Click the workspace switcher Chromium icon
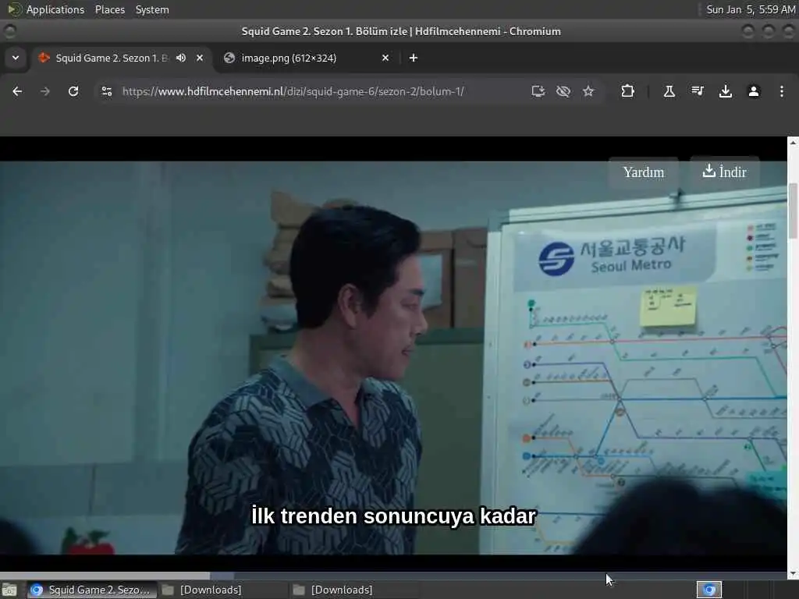799x599 pixels. point(709,590)
